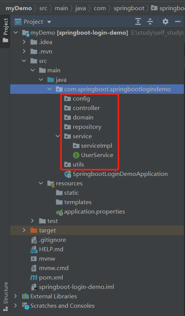
Task: Expand the .idea folder
Action: (24, 42)
